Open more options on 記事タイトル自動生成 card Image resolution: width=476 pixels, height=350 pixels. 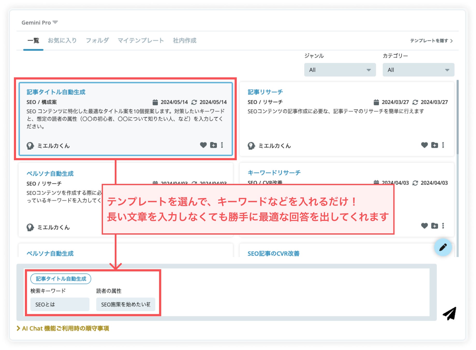click(x=222, y=145)
